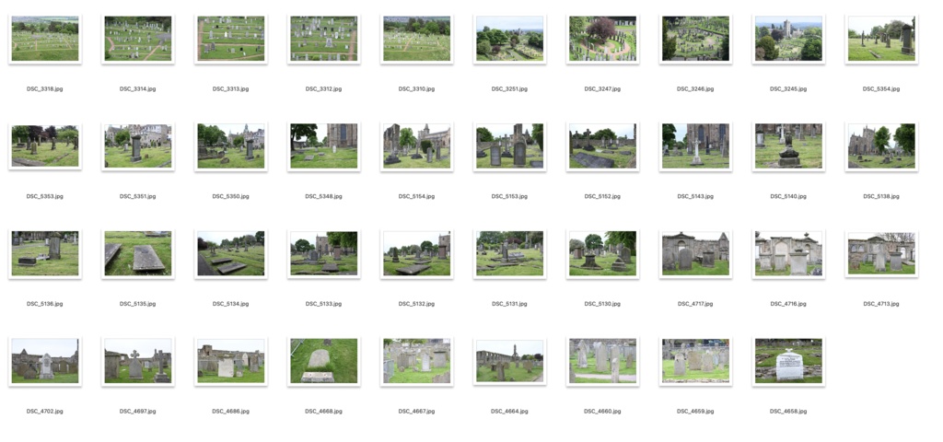
Task: Click the "DSC_4664.jpg" file name label
Action: [508, 412]
